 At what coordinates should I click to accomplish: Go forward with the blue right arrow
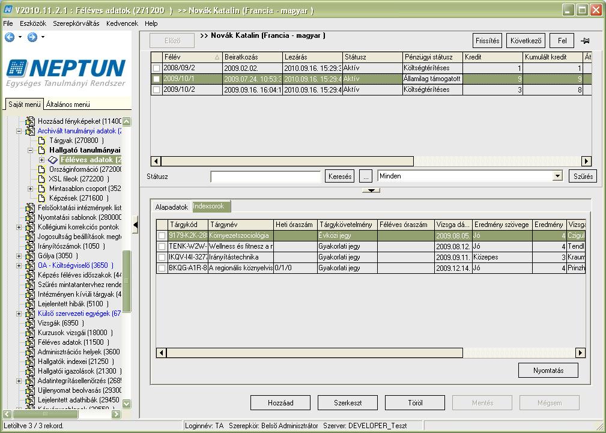click(32, 37)
